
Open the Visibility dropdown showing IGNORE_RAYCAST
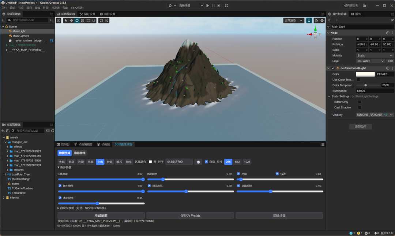tap(375, 115)
